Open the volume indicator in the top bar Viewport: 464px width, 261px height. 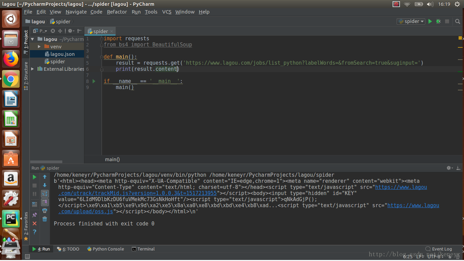[430, 4]
